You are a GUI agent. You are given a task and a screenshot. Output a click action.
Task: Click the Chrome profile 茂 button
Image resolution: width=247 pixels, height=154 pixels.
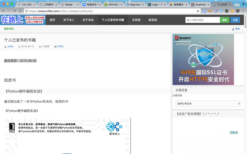[243, 4]
